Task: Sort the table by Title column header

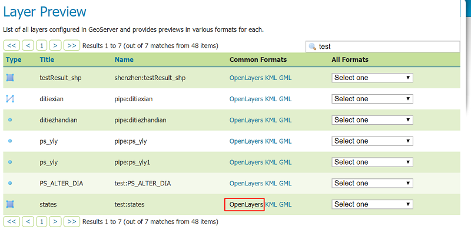Action: pos(47,59)
